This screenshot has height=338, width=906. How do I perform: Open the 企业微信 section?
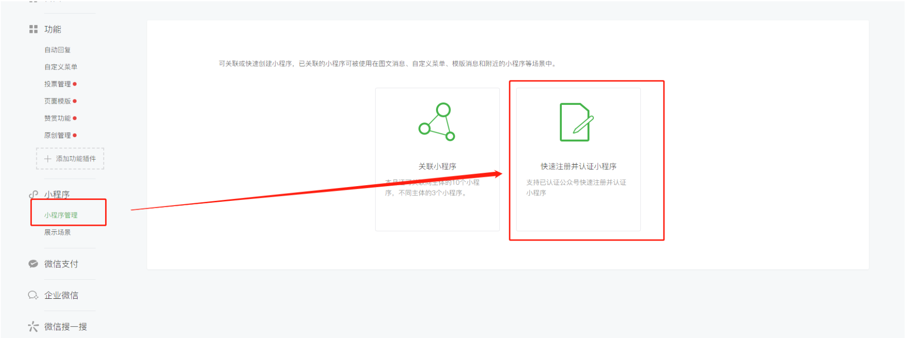pyautogui.click(x=61, y=295)
